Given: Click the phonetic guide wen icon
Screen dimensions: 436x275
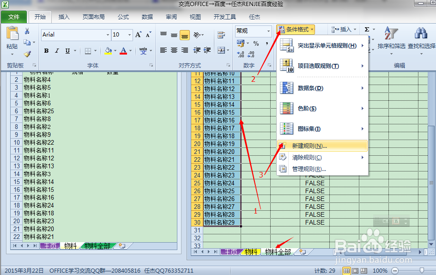Looking at the screenshot, I should pos(143,51).
